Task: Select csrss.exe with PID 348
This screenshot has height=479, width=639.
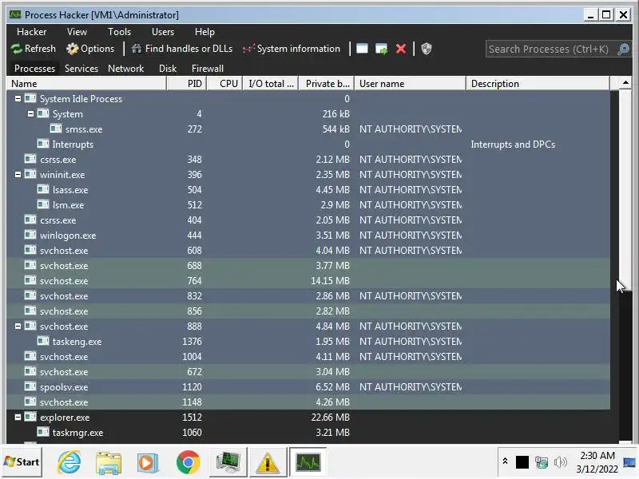Action: coord(308,159)
